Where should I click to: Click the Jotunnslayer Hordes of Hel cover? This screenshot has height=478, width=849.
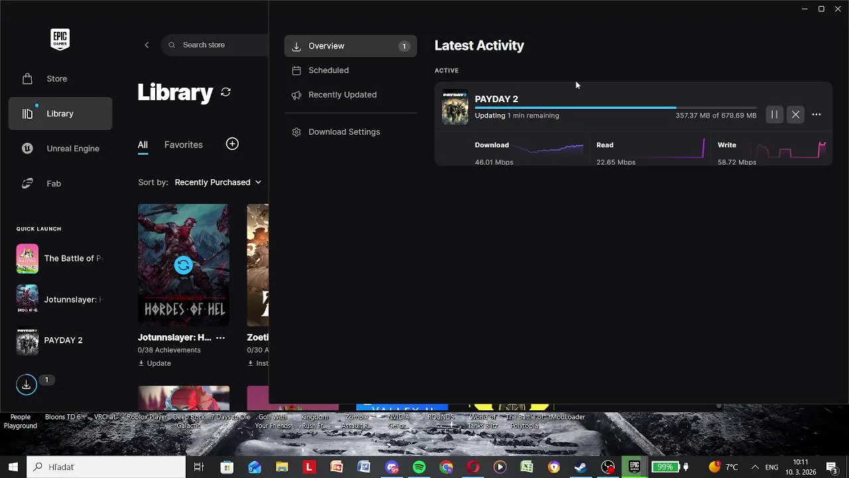[184, 265]
